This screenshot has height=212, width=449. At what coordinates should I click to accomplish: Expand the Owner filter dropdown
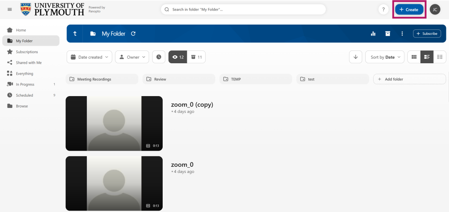132,57
